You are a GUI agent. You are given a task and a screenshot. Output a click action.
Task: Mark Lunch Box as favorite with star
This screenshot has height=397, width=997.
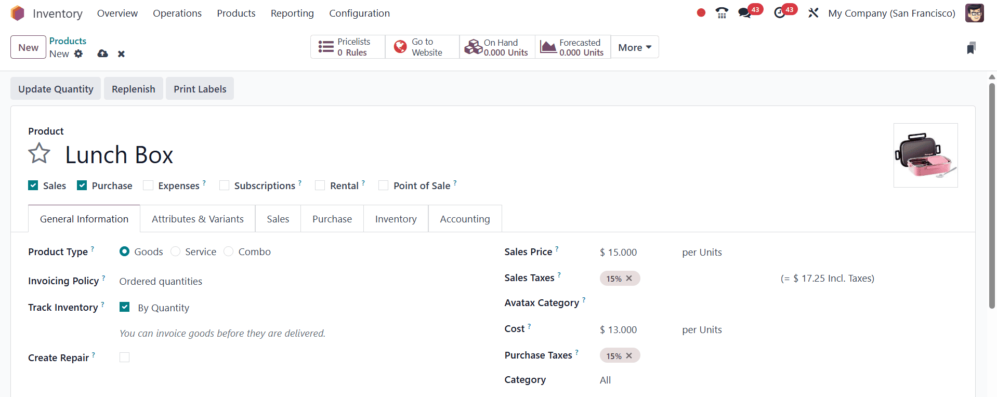point(39,154)
